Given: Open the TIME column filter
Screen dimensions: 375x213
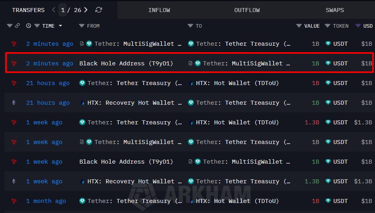Looking at the screenshot, I should click(37, 26).
